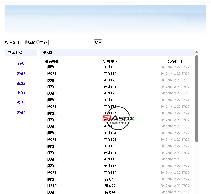Go to the 类别2 category

21,83
